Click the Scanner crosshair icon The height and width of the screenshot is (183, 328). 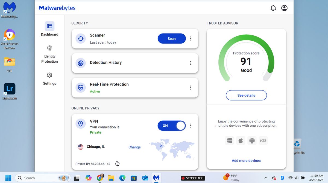point(80,39)
